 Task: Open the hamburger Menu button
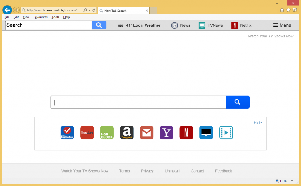(x=282, y=25)
